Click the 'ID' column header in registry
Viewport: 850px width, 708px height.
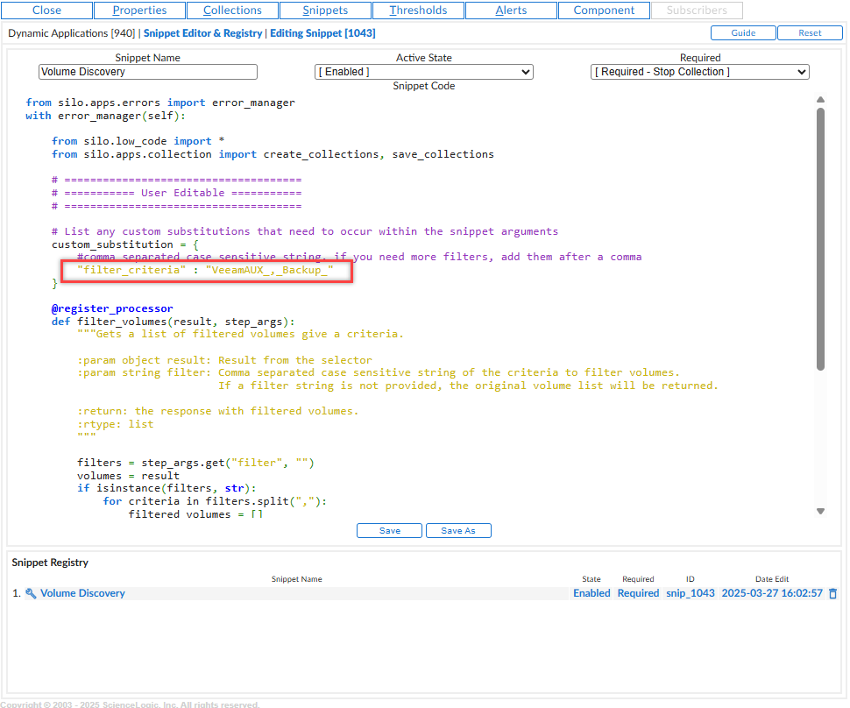point(691,579)
